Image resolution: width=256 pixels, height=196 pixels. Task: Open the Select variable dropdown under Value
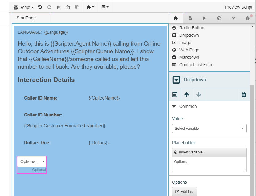[x=209, y=128]
